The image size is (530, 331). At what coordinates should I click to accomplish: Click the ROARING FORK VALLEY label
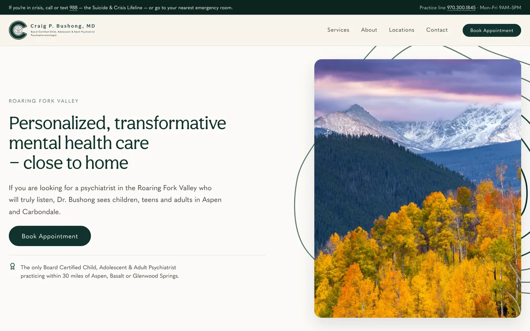tap(44, 101)
